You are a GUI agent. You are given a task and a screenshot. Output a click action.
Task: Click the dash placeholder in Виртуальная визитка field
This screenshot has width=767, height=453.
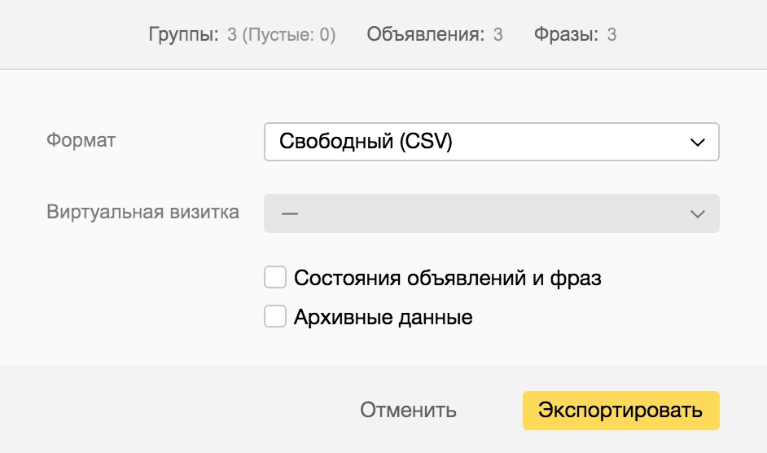click(x=289, y=213)
